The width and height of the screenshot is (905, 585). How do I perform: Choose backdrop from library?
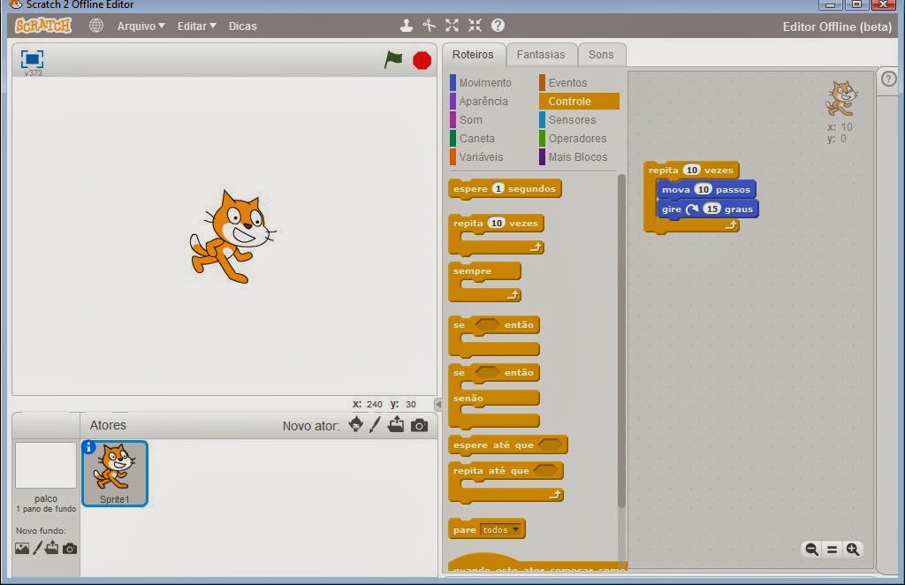pyautogui.click(x=22, y=548)
